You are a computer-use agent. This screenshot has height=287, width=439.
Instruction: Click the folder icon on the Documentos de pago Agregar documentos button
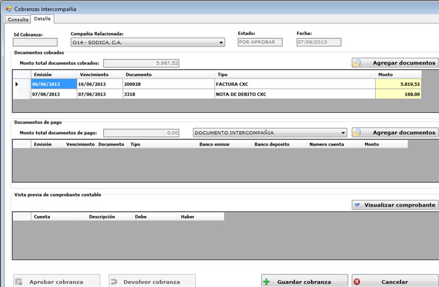tap(357, 132)
